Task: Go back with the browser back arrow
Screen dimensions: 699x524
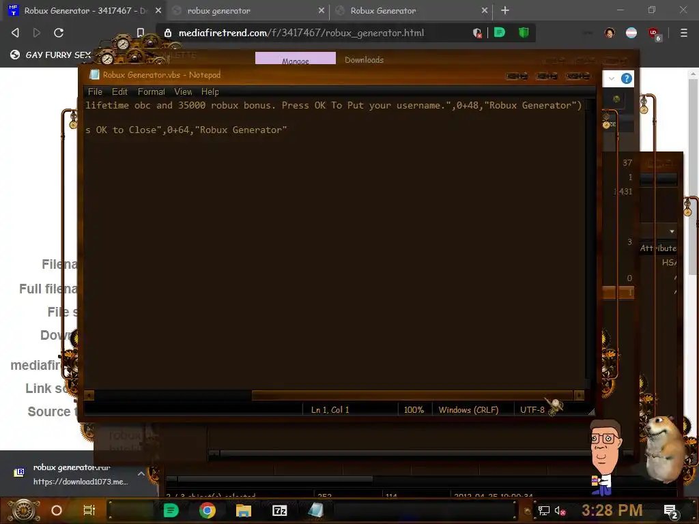Action: (x=15, y=33)
